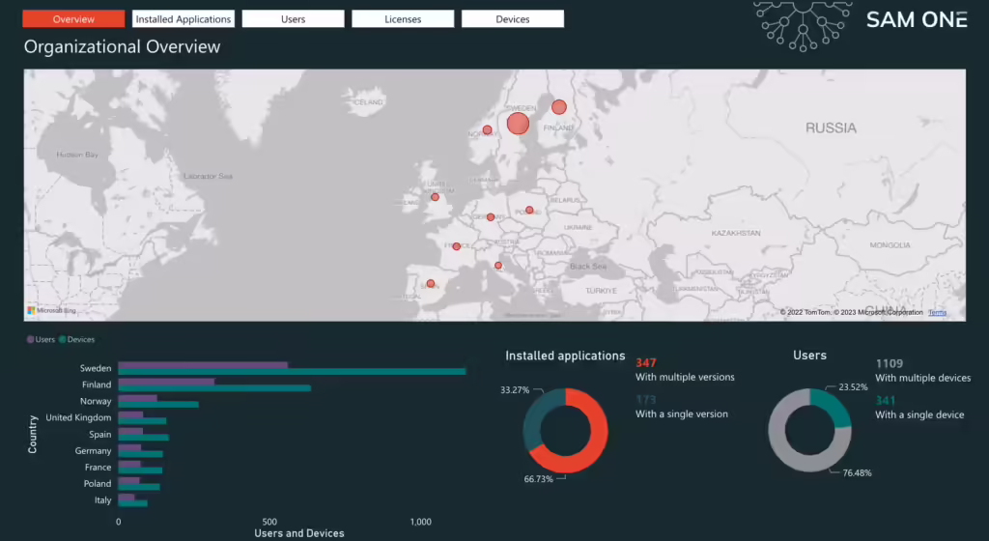Image resolution: width=989 pixels, height=541 pixels.
Task: Click the teal Devices legend swatch
Action: click(x=63, y=340)
